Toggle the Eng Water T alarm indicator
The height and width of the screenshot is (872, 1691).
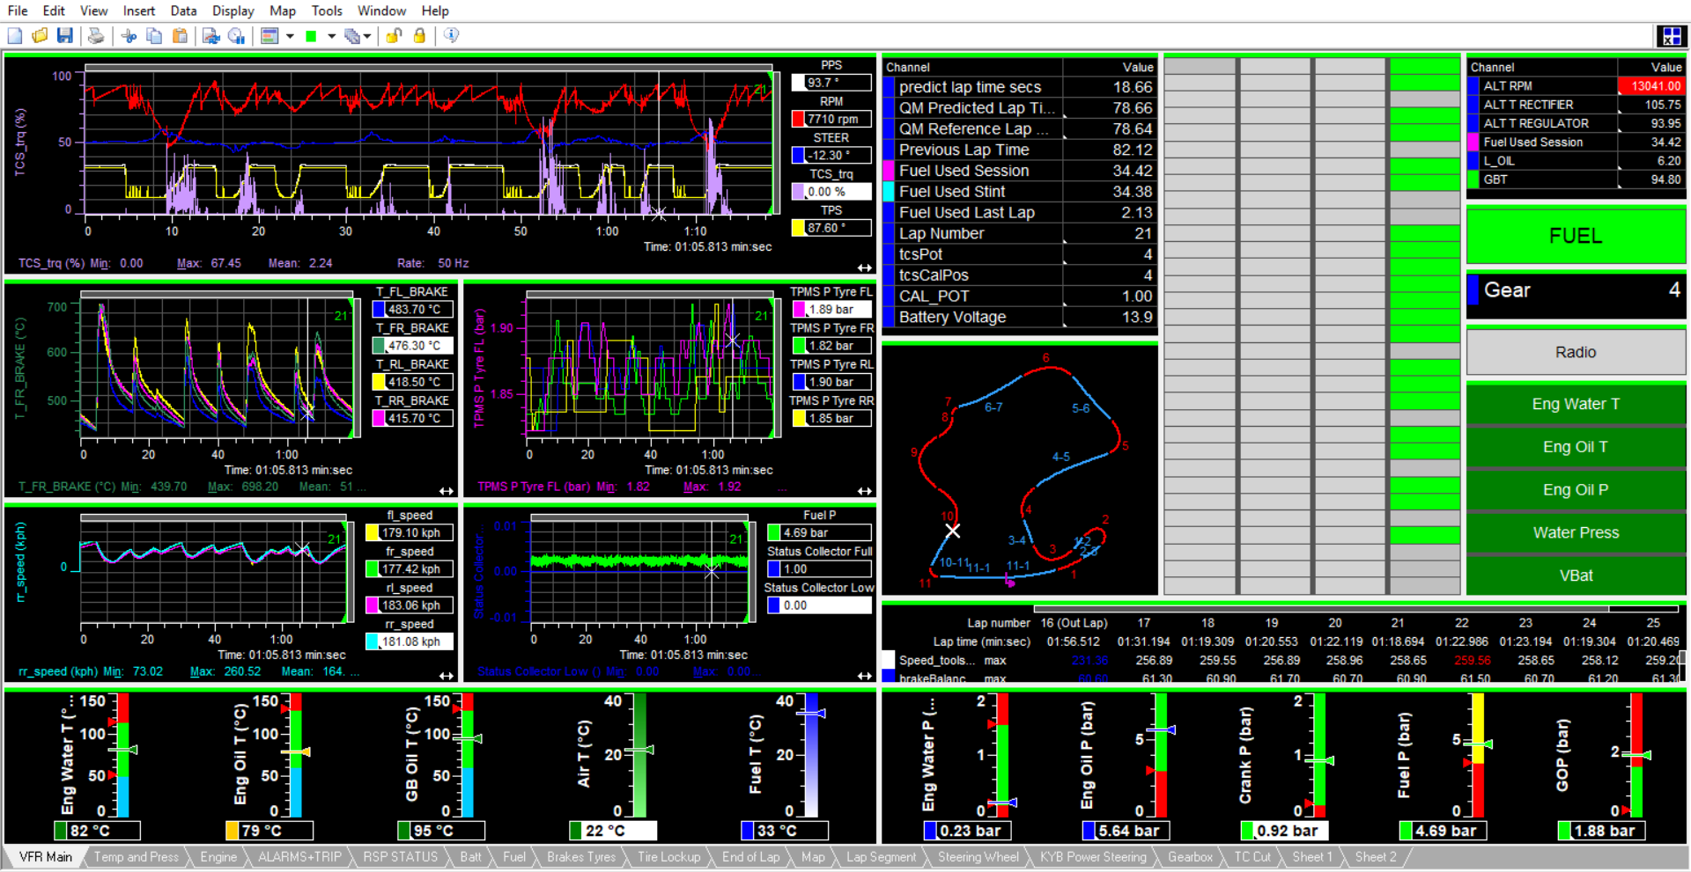[1575, 404]
